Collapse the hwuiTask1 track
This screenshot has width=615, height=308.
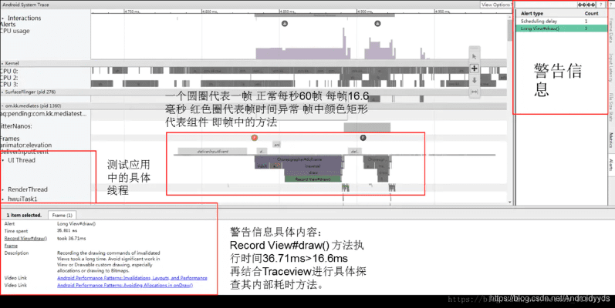(3, 199)
